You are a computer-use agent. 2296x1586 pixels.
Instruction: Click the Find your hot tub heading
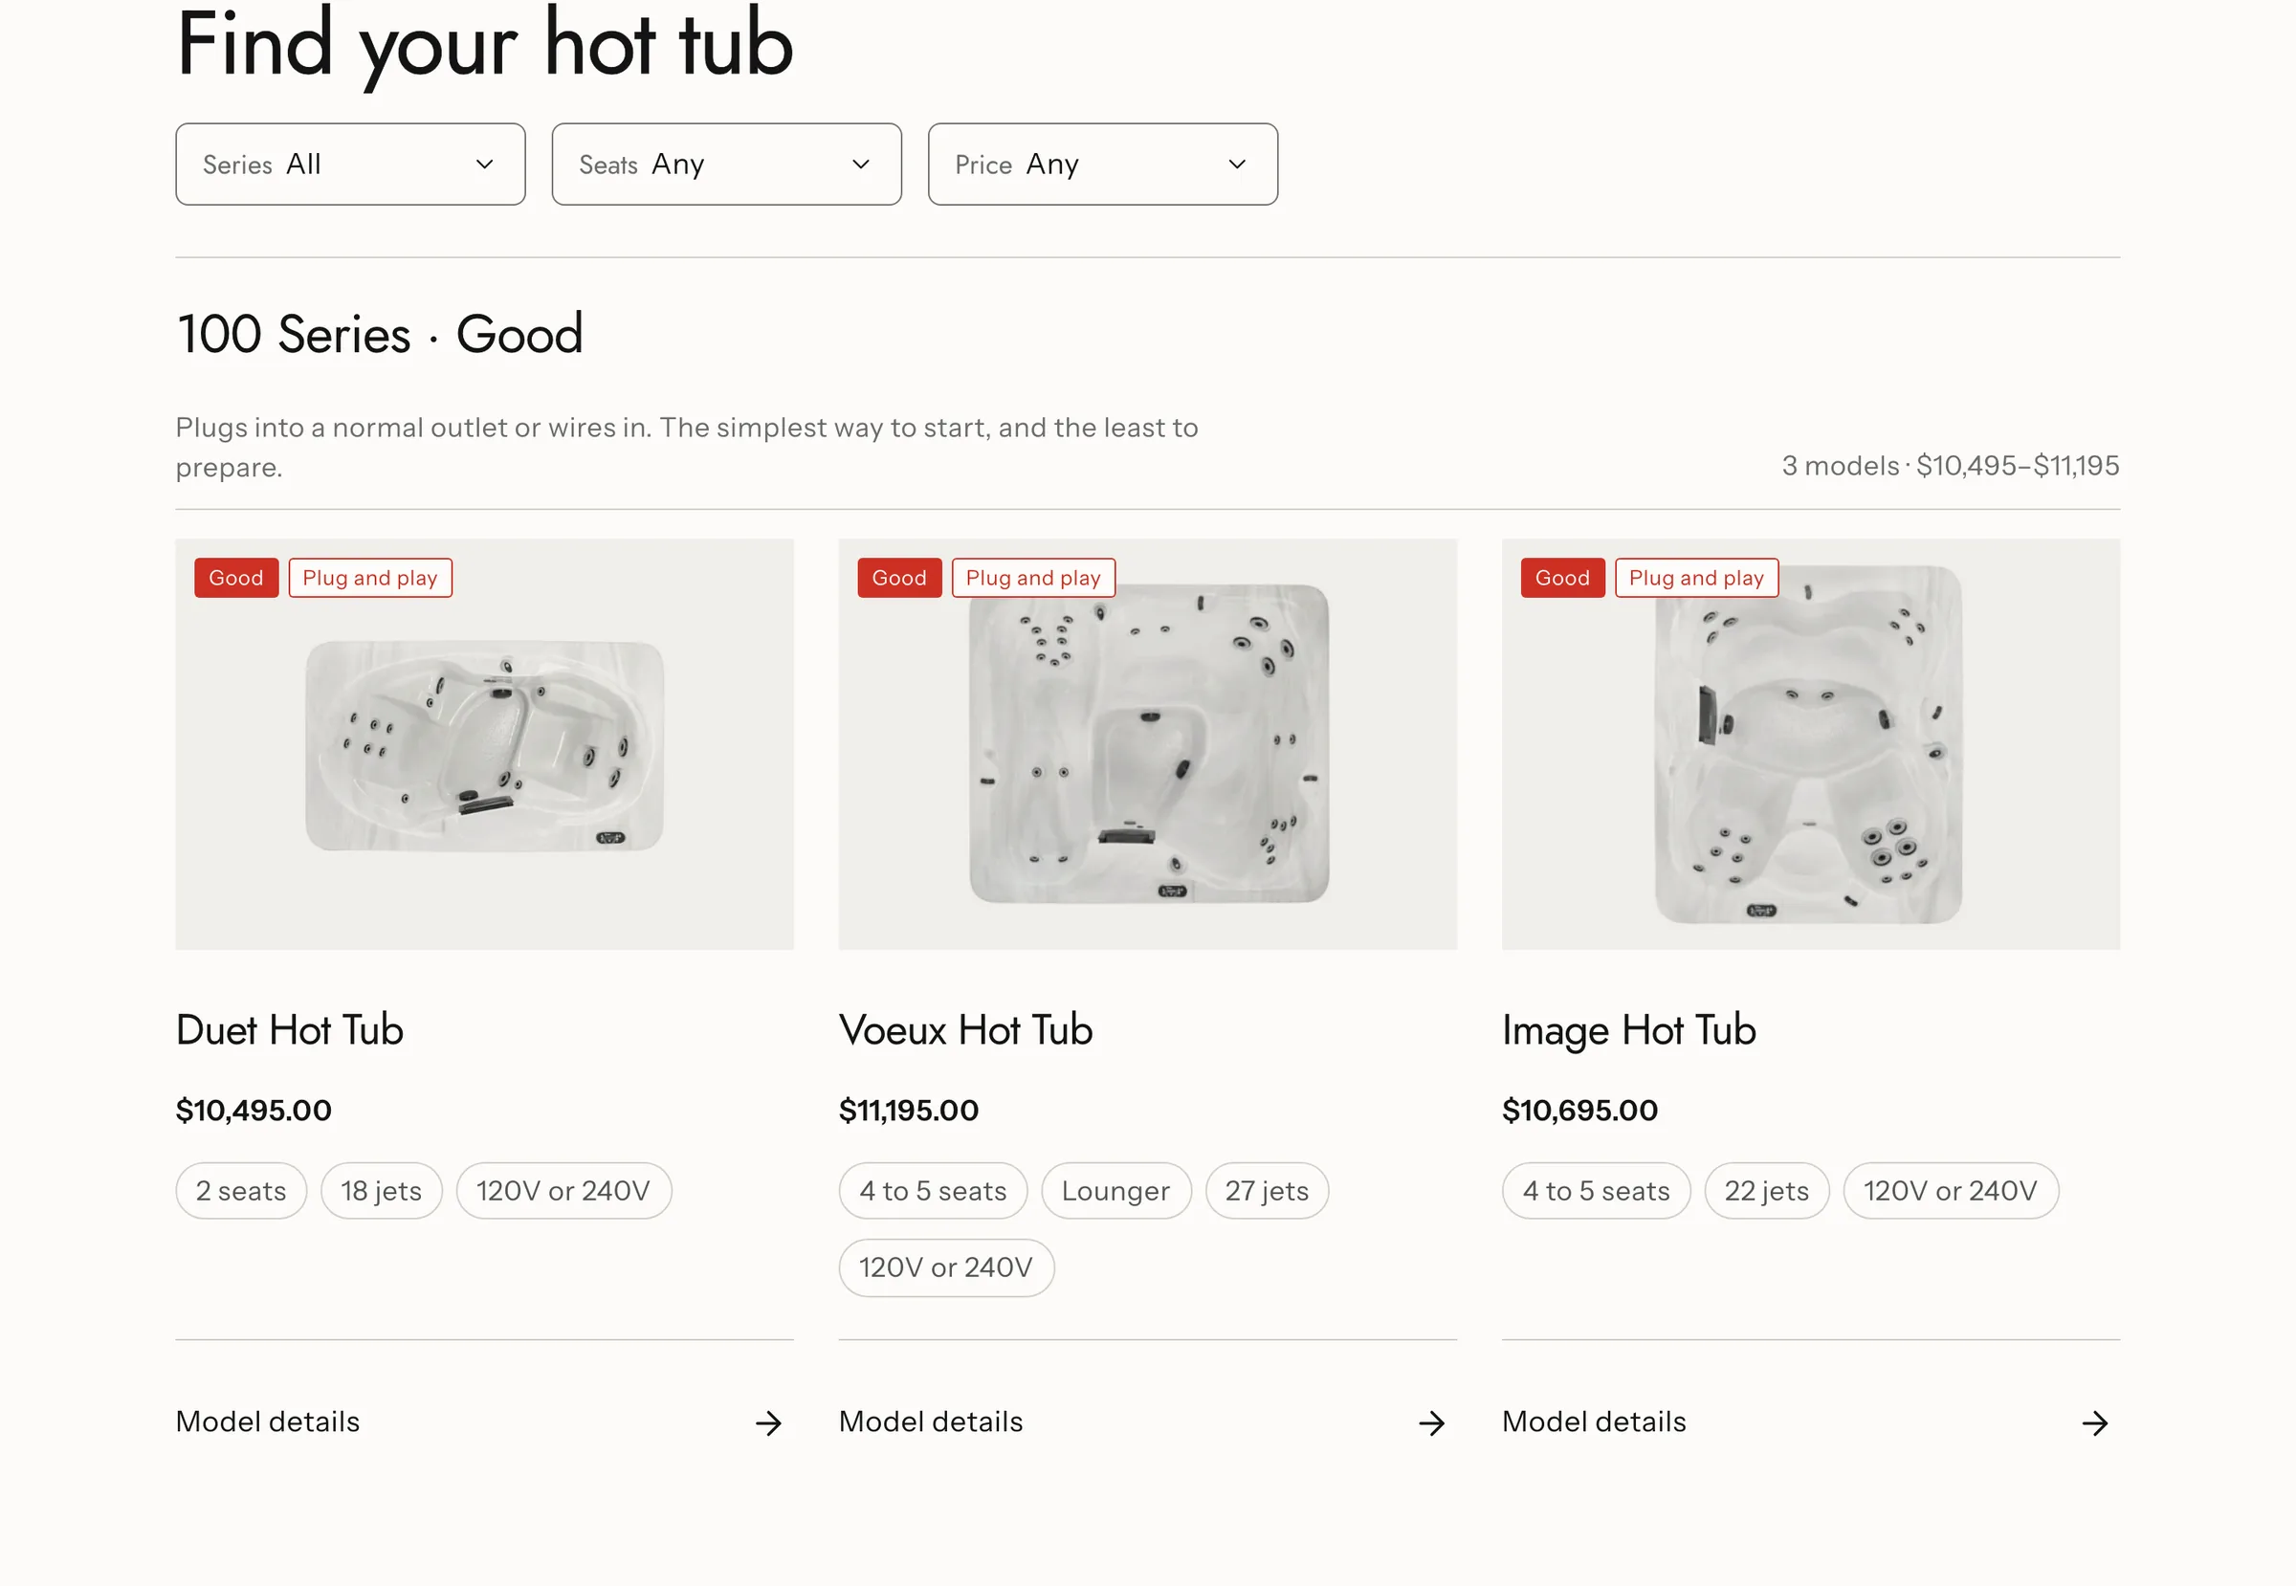485,45
